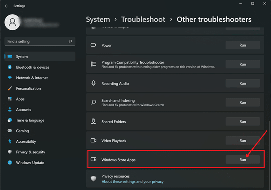Select System in the sidebar
The height and width of the screenshot is (190, 271).
22,57
